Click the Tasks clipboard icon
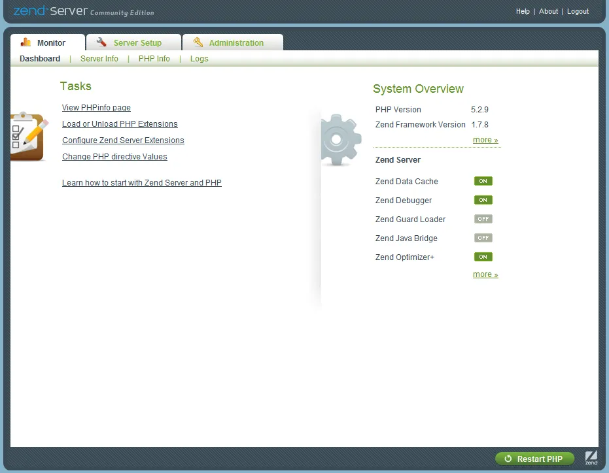The width and height of the screenshot is (609, 473). 29,136
